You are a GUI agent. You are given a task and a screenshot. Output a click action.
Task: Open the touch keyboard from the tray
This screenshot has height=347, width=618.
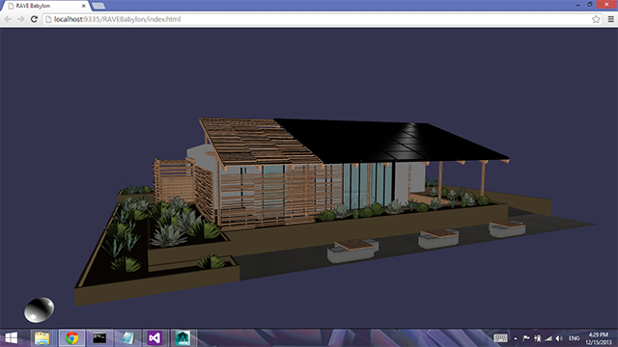click(x=500, y=338)
